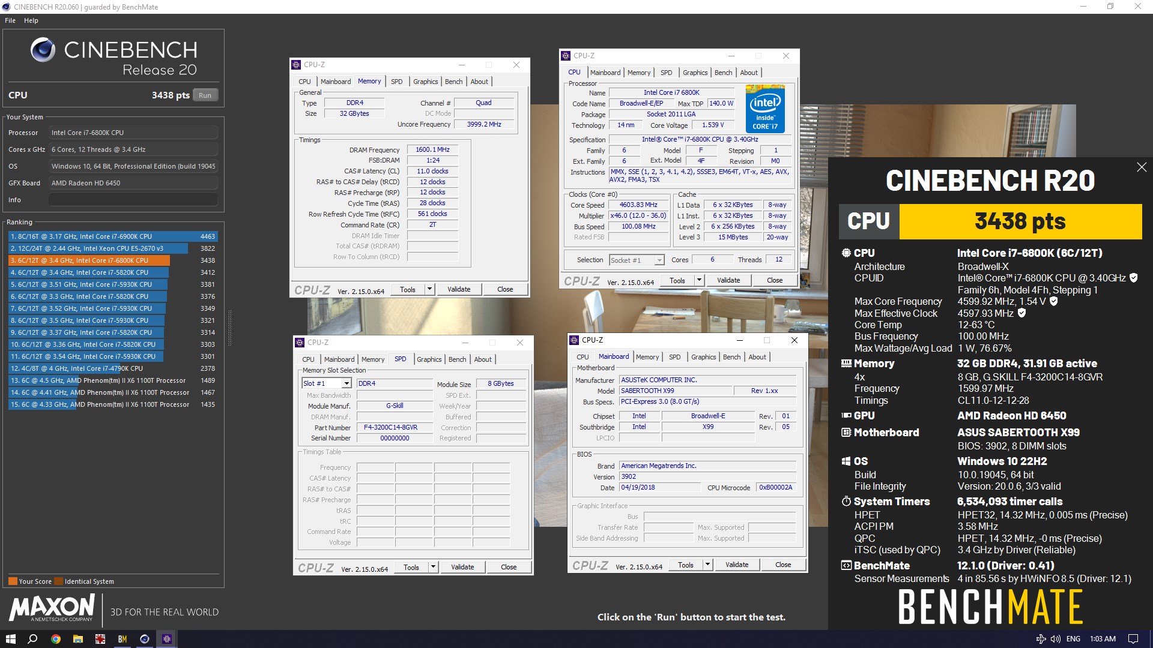
Task: Click the Identical System legend swatch
Action: pyautogui.click(x=58, y=581)
